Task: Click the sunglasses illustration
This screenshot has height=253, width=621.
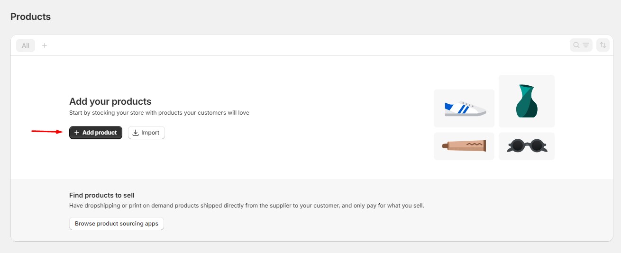Action: click(527, 145)
